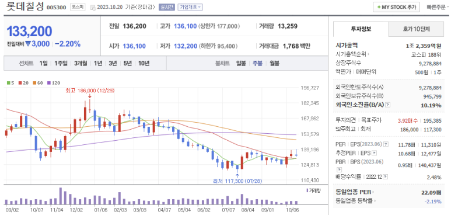Image resolution: width=451 pixels, height=215 pixels.
Task: Expand the 동일업종 PER arrow
Action: (373, 192)
